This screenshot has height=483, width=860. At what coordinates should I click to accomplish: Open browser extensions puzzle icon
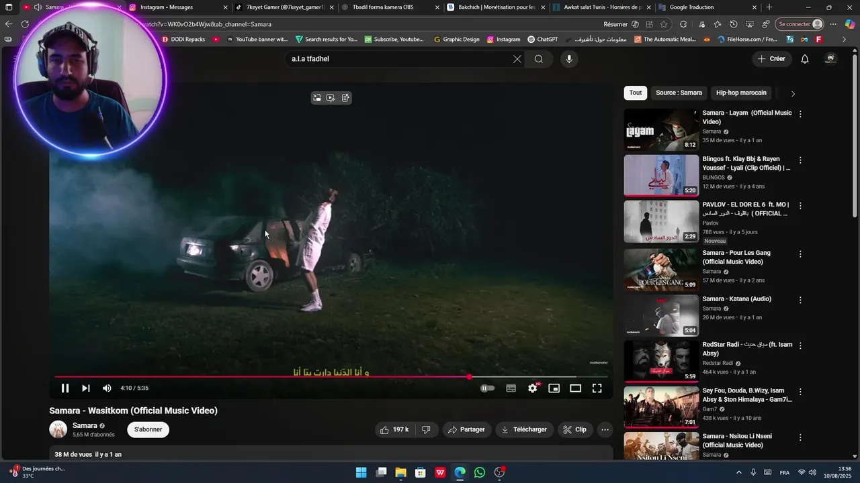[x=683, y=24]
